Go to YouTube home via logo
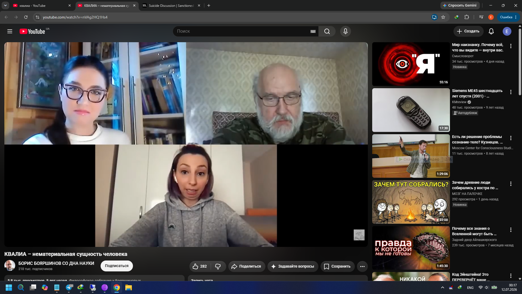Viewport: 522px width, 294px height. pyautogui.click(x=32, y=31)
